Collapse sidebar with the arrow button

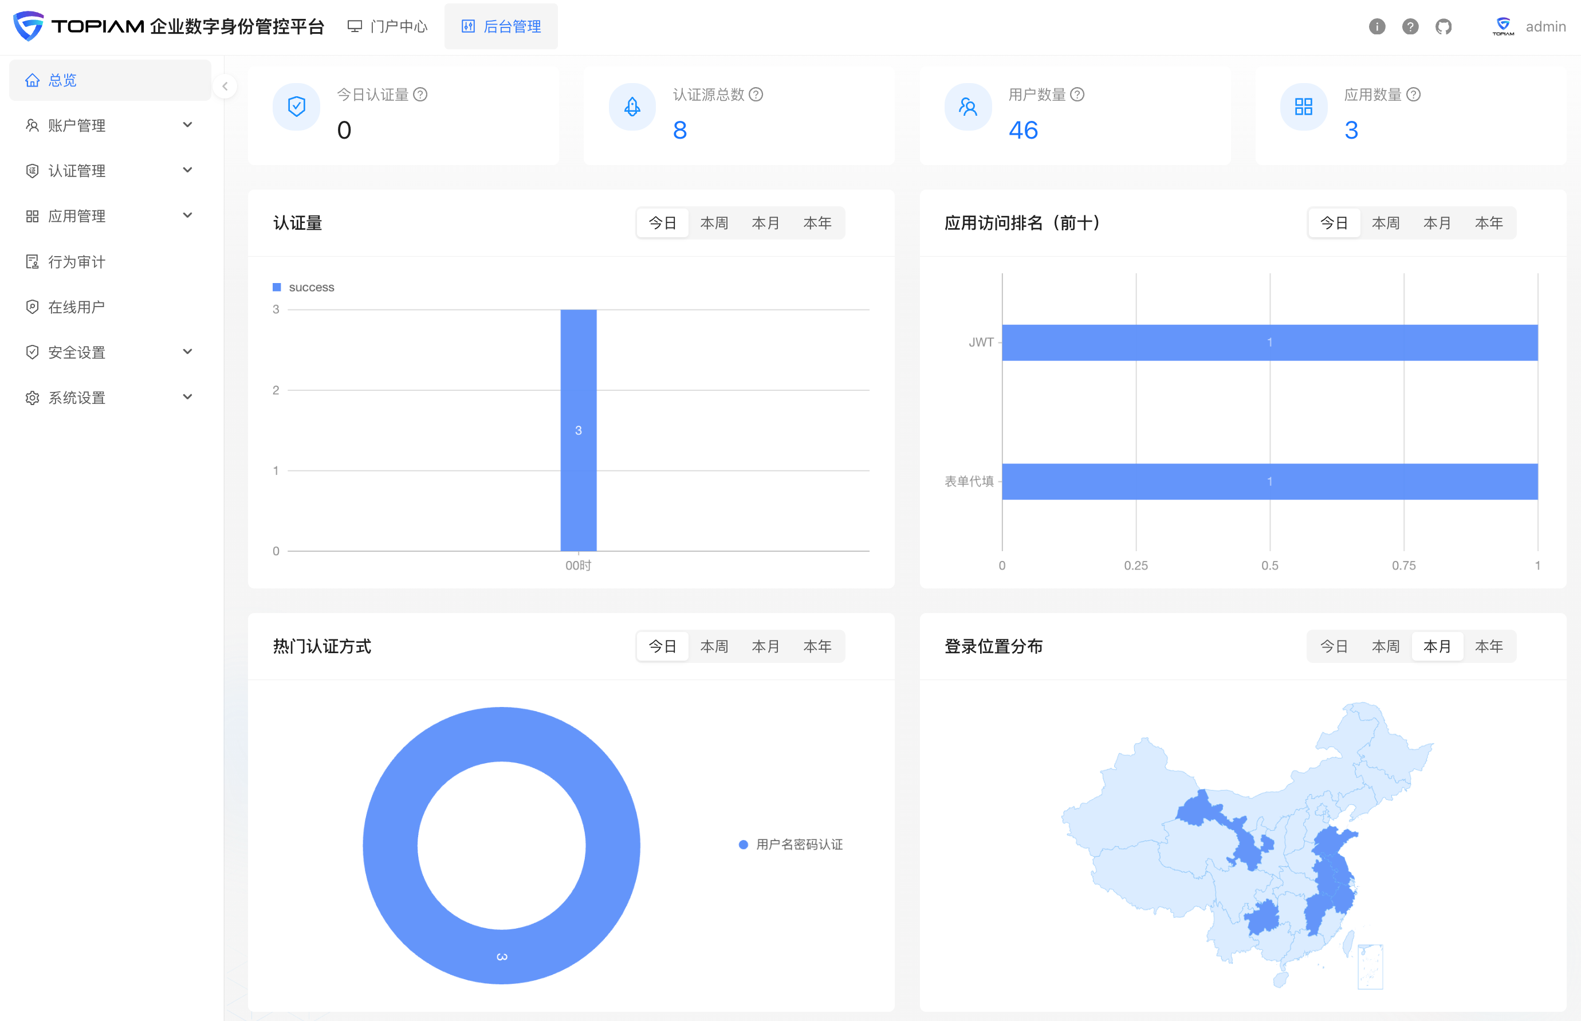click(225, 86)
